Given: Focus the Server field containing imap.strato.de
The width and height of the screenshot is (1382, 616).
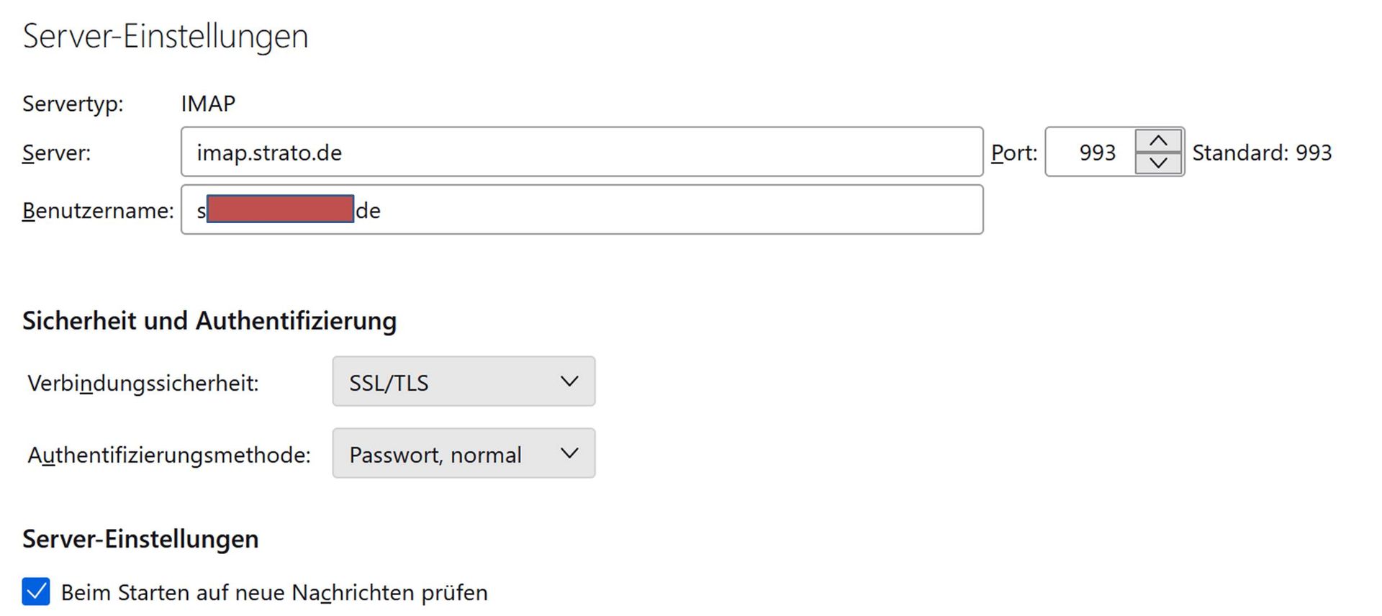Looking at the screenshot, I should [582, 153].
